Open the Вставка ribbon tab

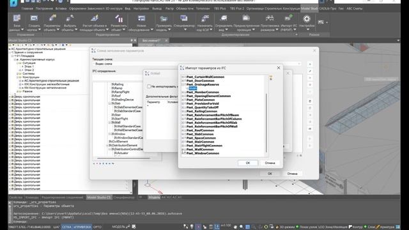click(61, 8)
